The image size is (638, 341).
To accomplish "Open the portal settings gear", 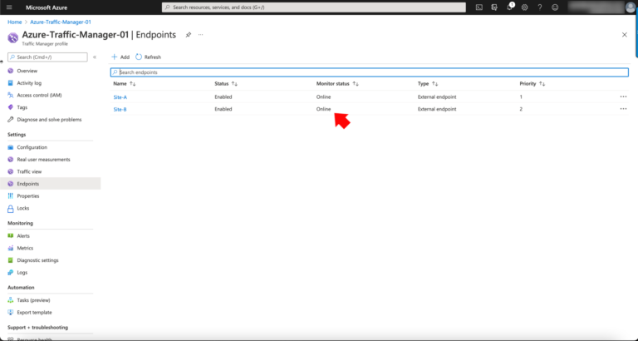I will tap(524, 7).
